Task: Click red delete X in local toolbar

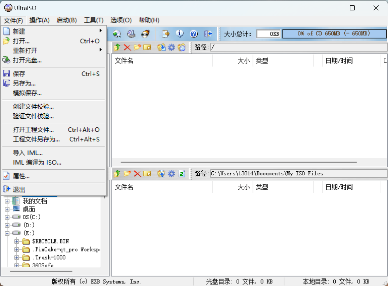Action: [x=137, y=174]
